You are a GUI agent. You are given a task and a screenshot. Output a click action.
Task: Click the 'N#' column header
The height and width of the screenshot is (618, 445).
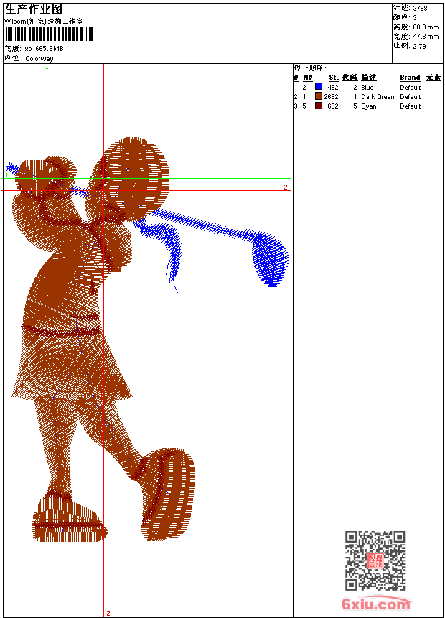pos(308,78)
